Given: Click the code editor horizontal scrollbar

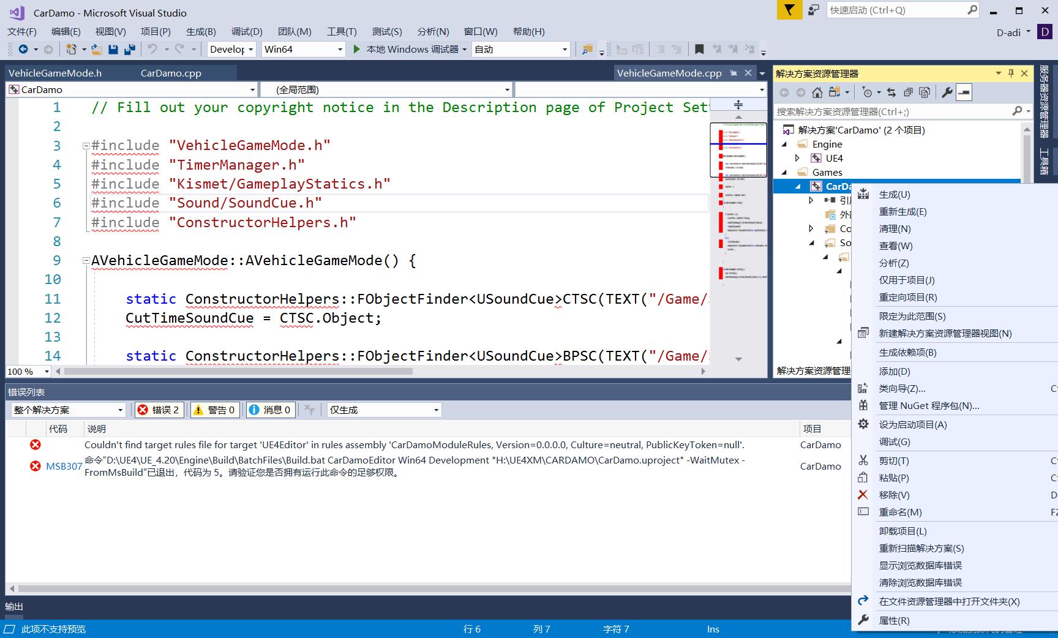Looking at the screenshot, I should pos(238,371).
